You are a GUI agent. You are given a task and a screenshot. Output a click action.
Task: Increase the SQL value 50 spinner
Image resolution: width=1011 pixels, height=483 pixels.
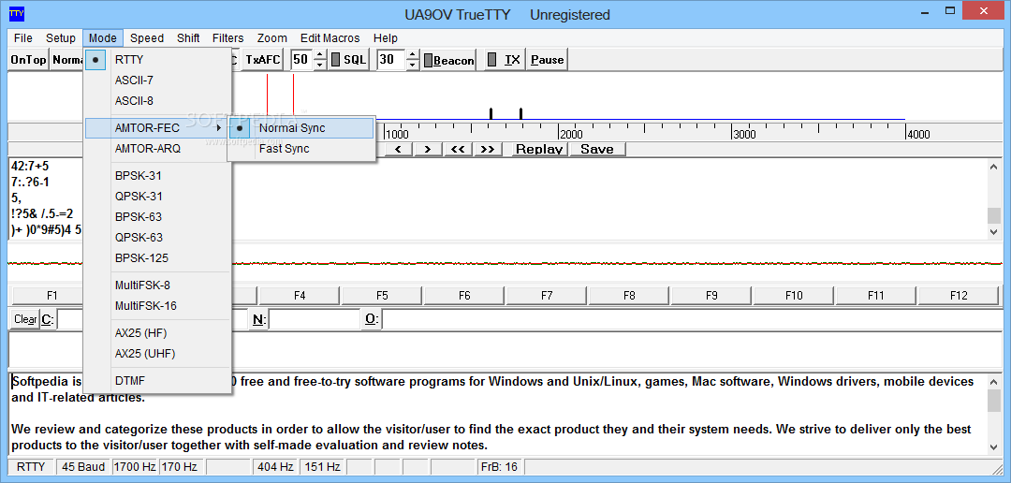320,55
